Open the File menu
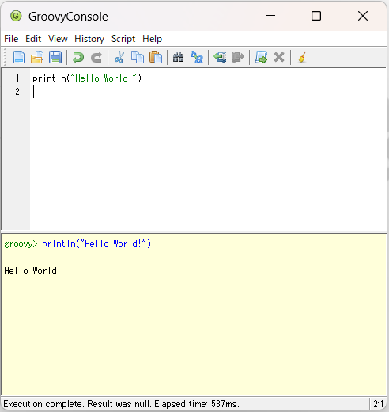 [11, 39]
